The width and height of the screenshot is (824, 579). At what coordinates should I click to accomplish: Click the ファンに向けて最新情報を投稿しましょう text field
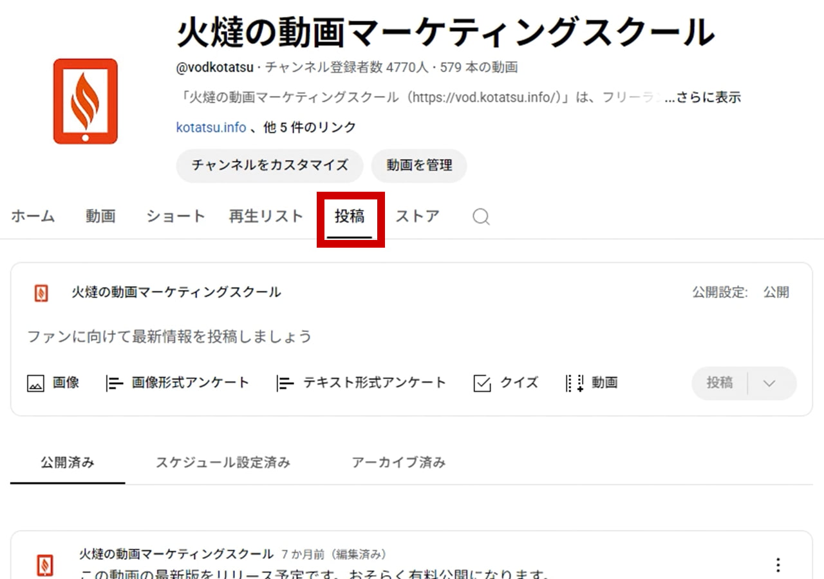click(x=169, y=336)
